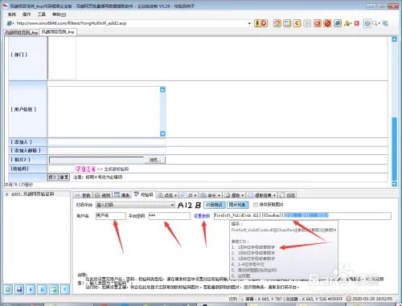Open the 打码平台 combo box

click(135, 205)
